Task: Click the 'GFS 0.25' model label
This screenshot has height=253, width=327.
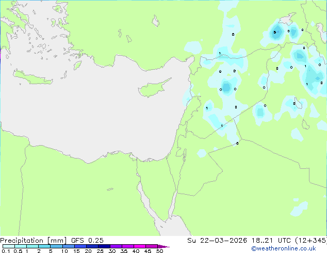Action: pyautogui.click(x=87, y=241)
